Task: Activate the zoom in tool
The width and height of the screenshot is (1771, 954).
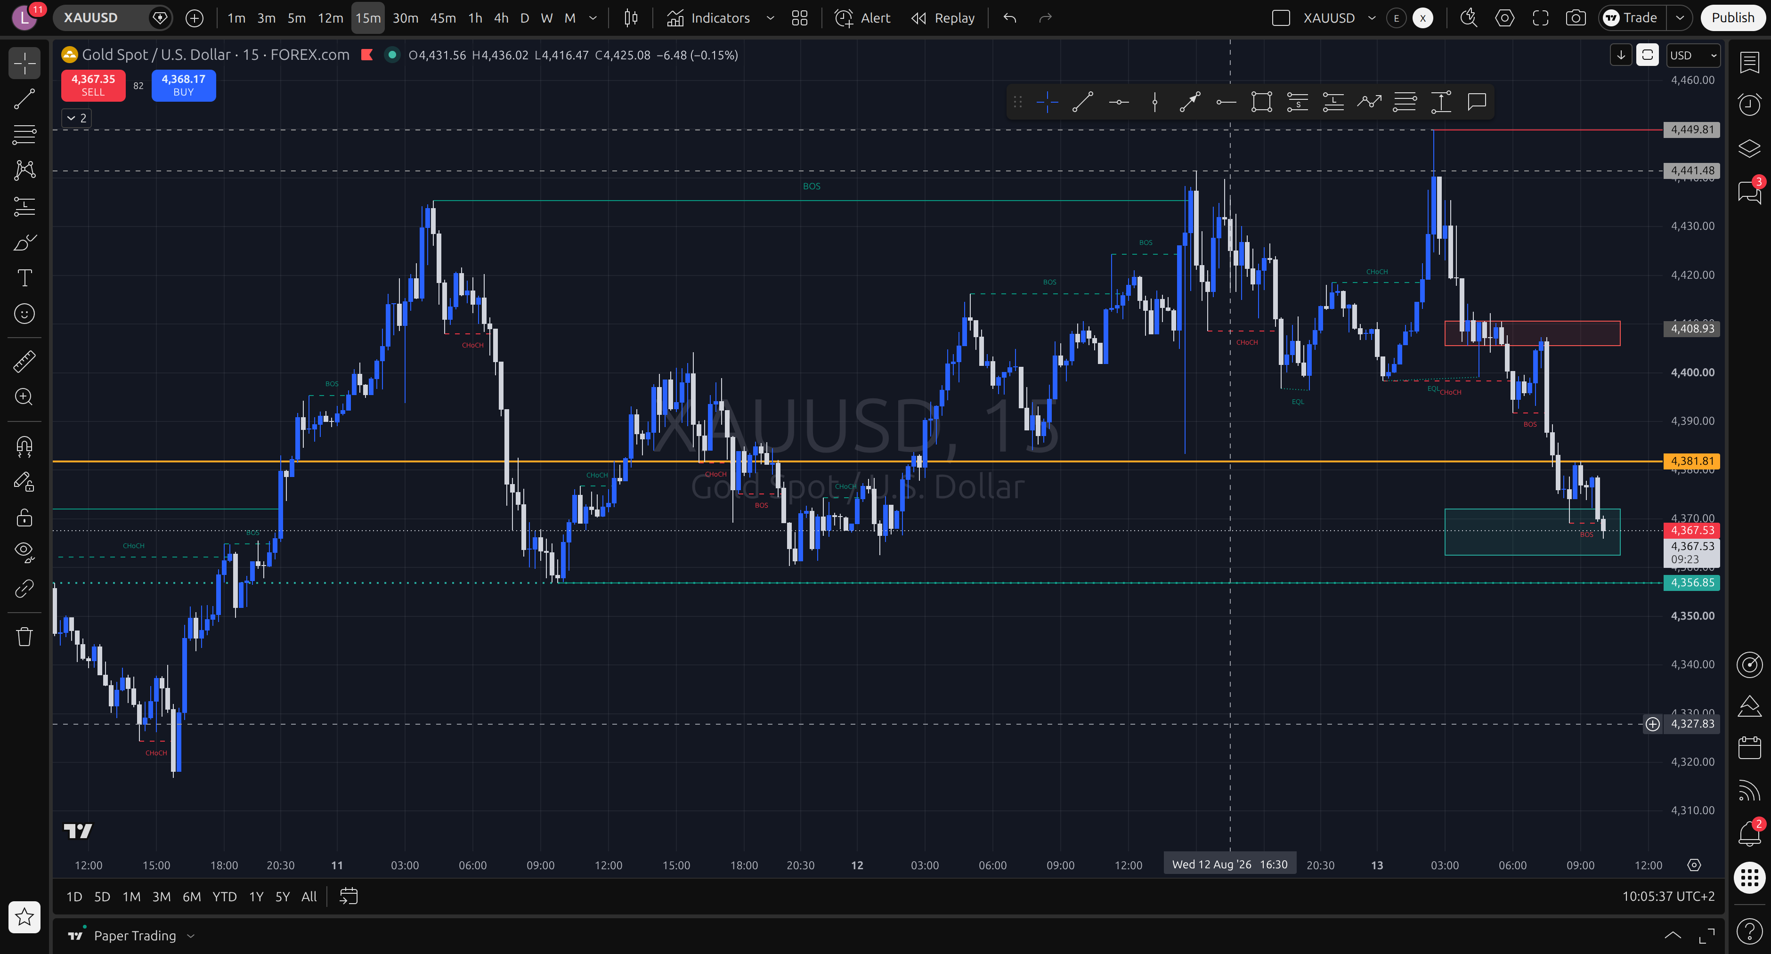Action: [25, 396]
